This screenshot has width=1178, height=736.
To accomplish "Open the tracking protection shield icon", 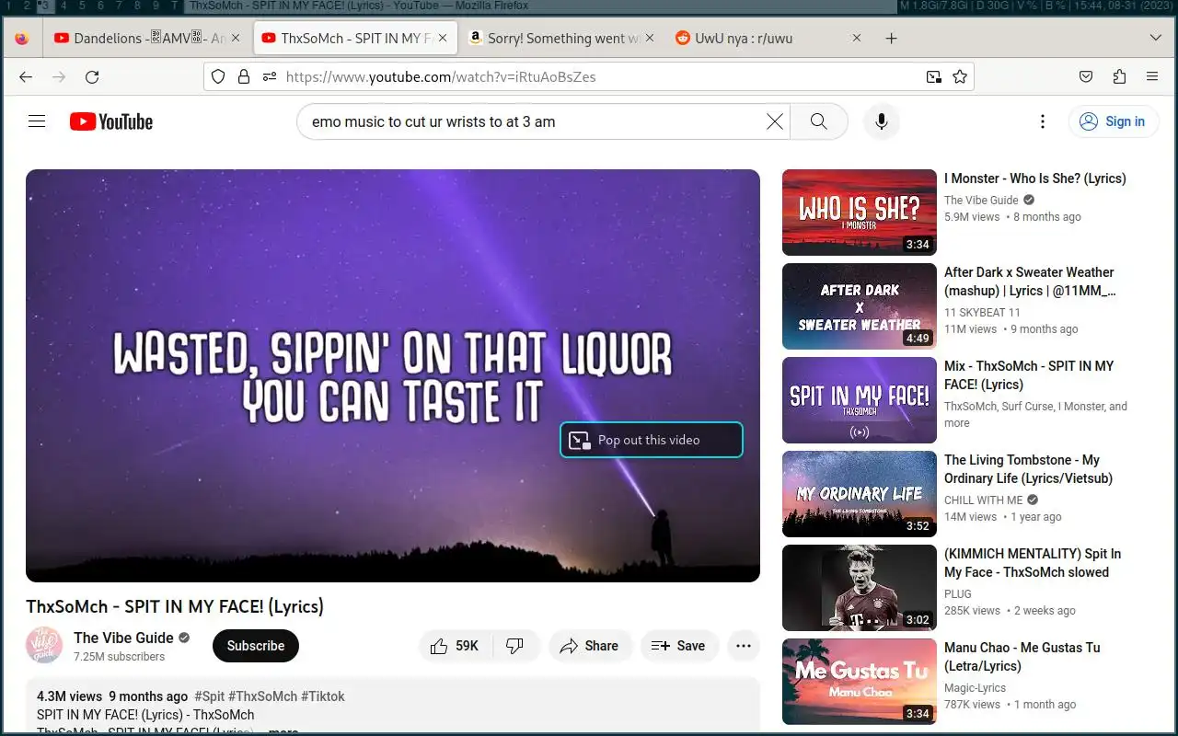I will (x=218, y=77).
